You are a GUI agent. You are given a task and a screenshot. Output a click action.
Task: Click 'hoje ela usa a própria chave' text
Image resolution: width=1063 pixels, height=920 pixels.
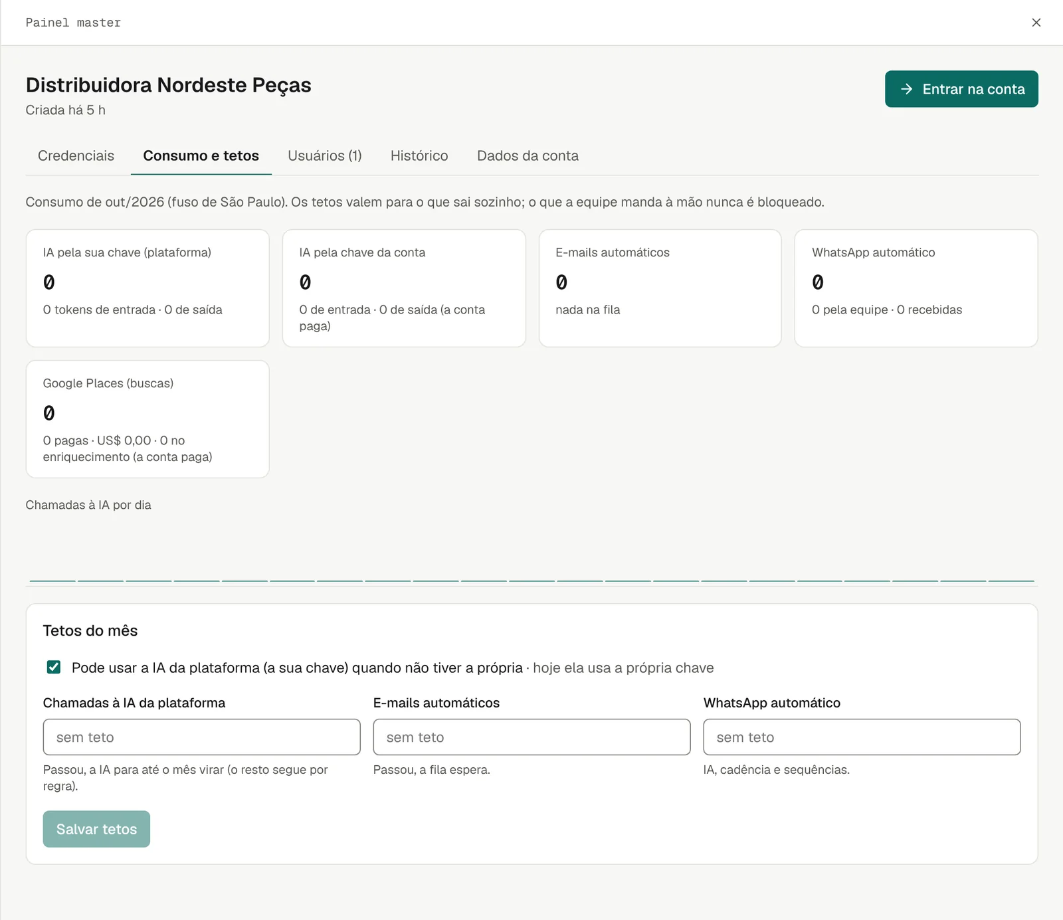[x=623, y=668]
